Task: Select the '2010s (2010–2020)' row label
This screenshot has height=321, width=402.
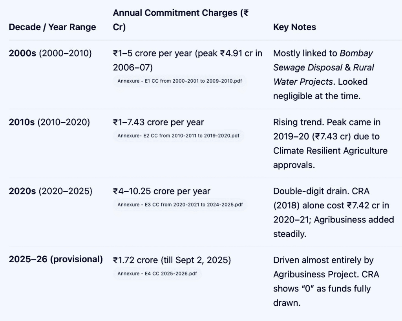Action: [49, 122]
